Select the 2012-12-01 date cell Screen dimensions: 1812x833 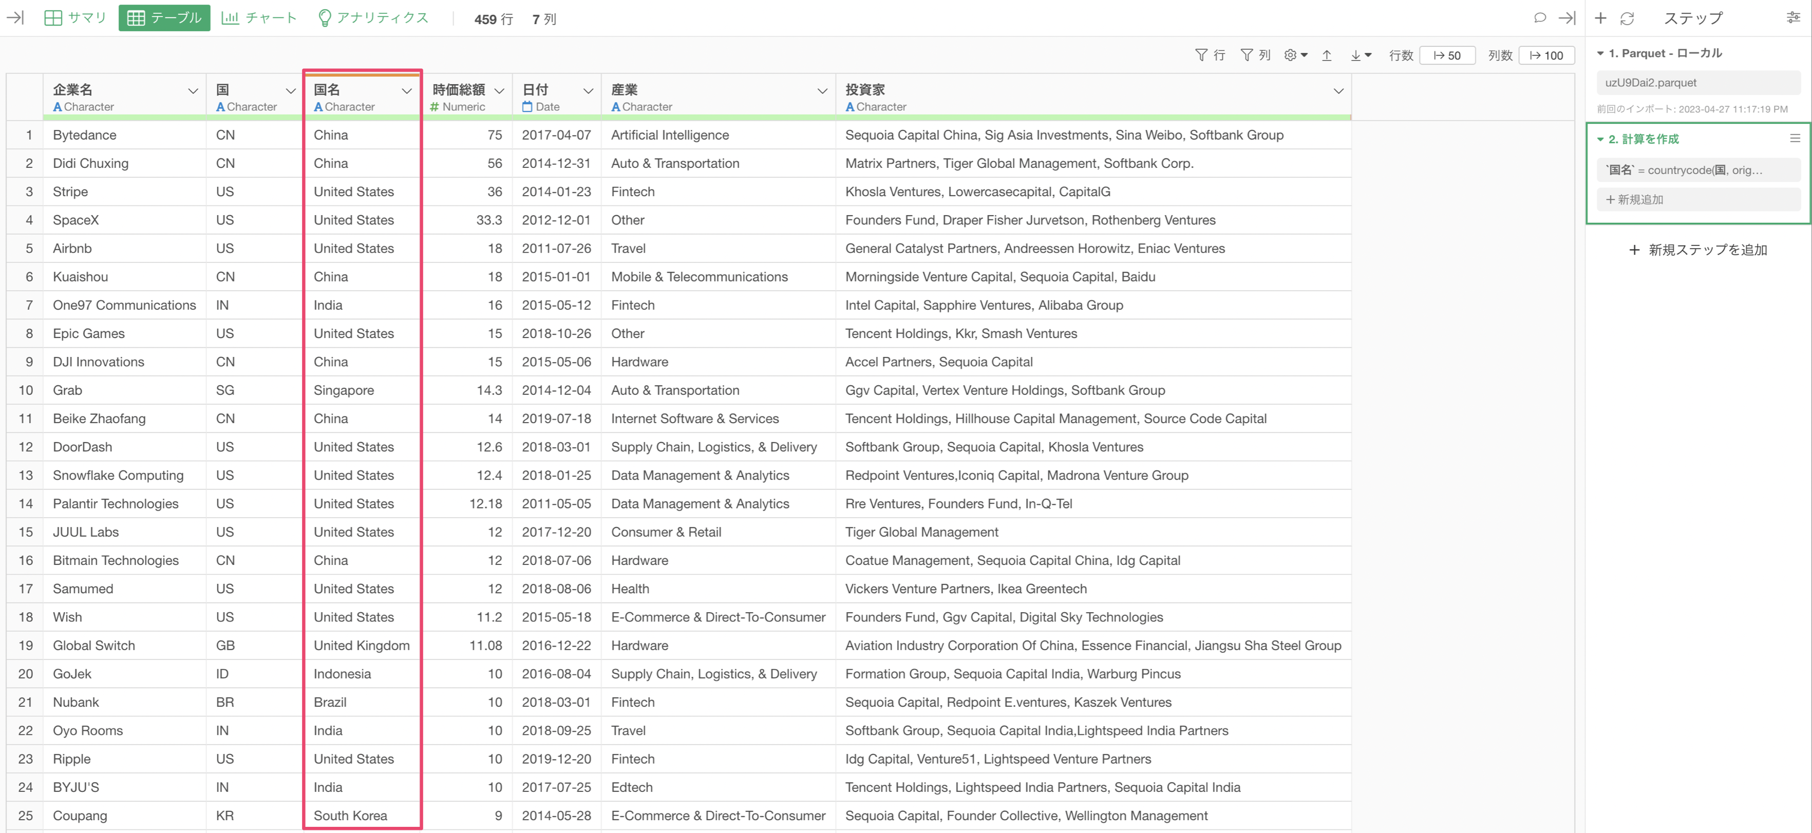(556, 220)
